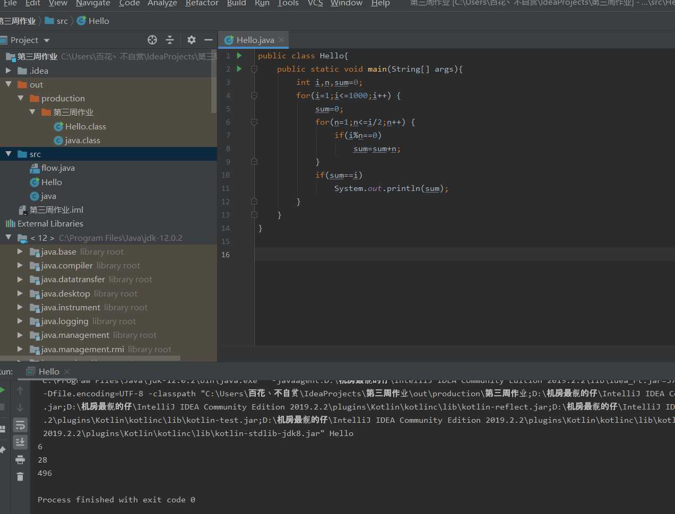Click the Project tree horizontal scrollbar
The image size is (675, 514).
click(x=90, y=359)
